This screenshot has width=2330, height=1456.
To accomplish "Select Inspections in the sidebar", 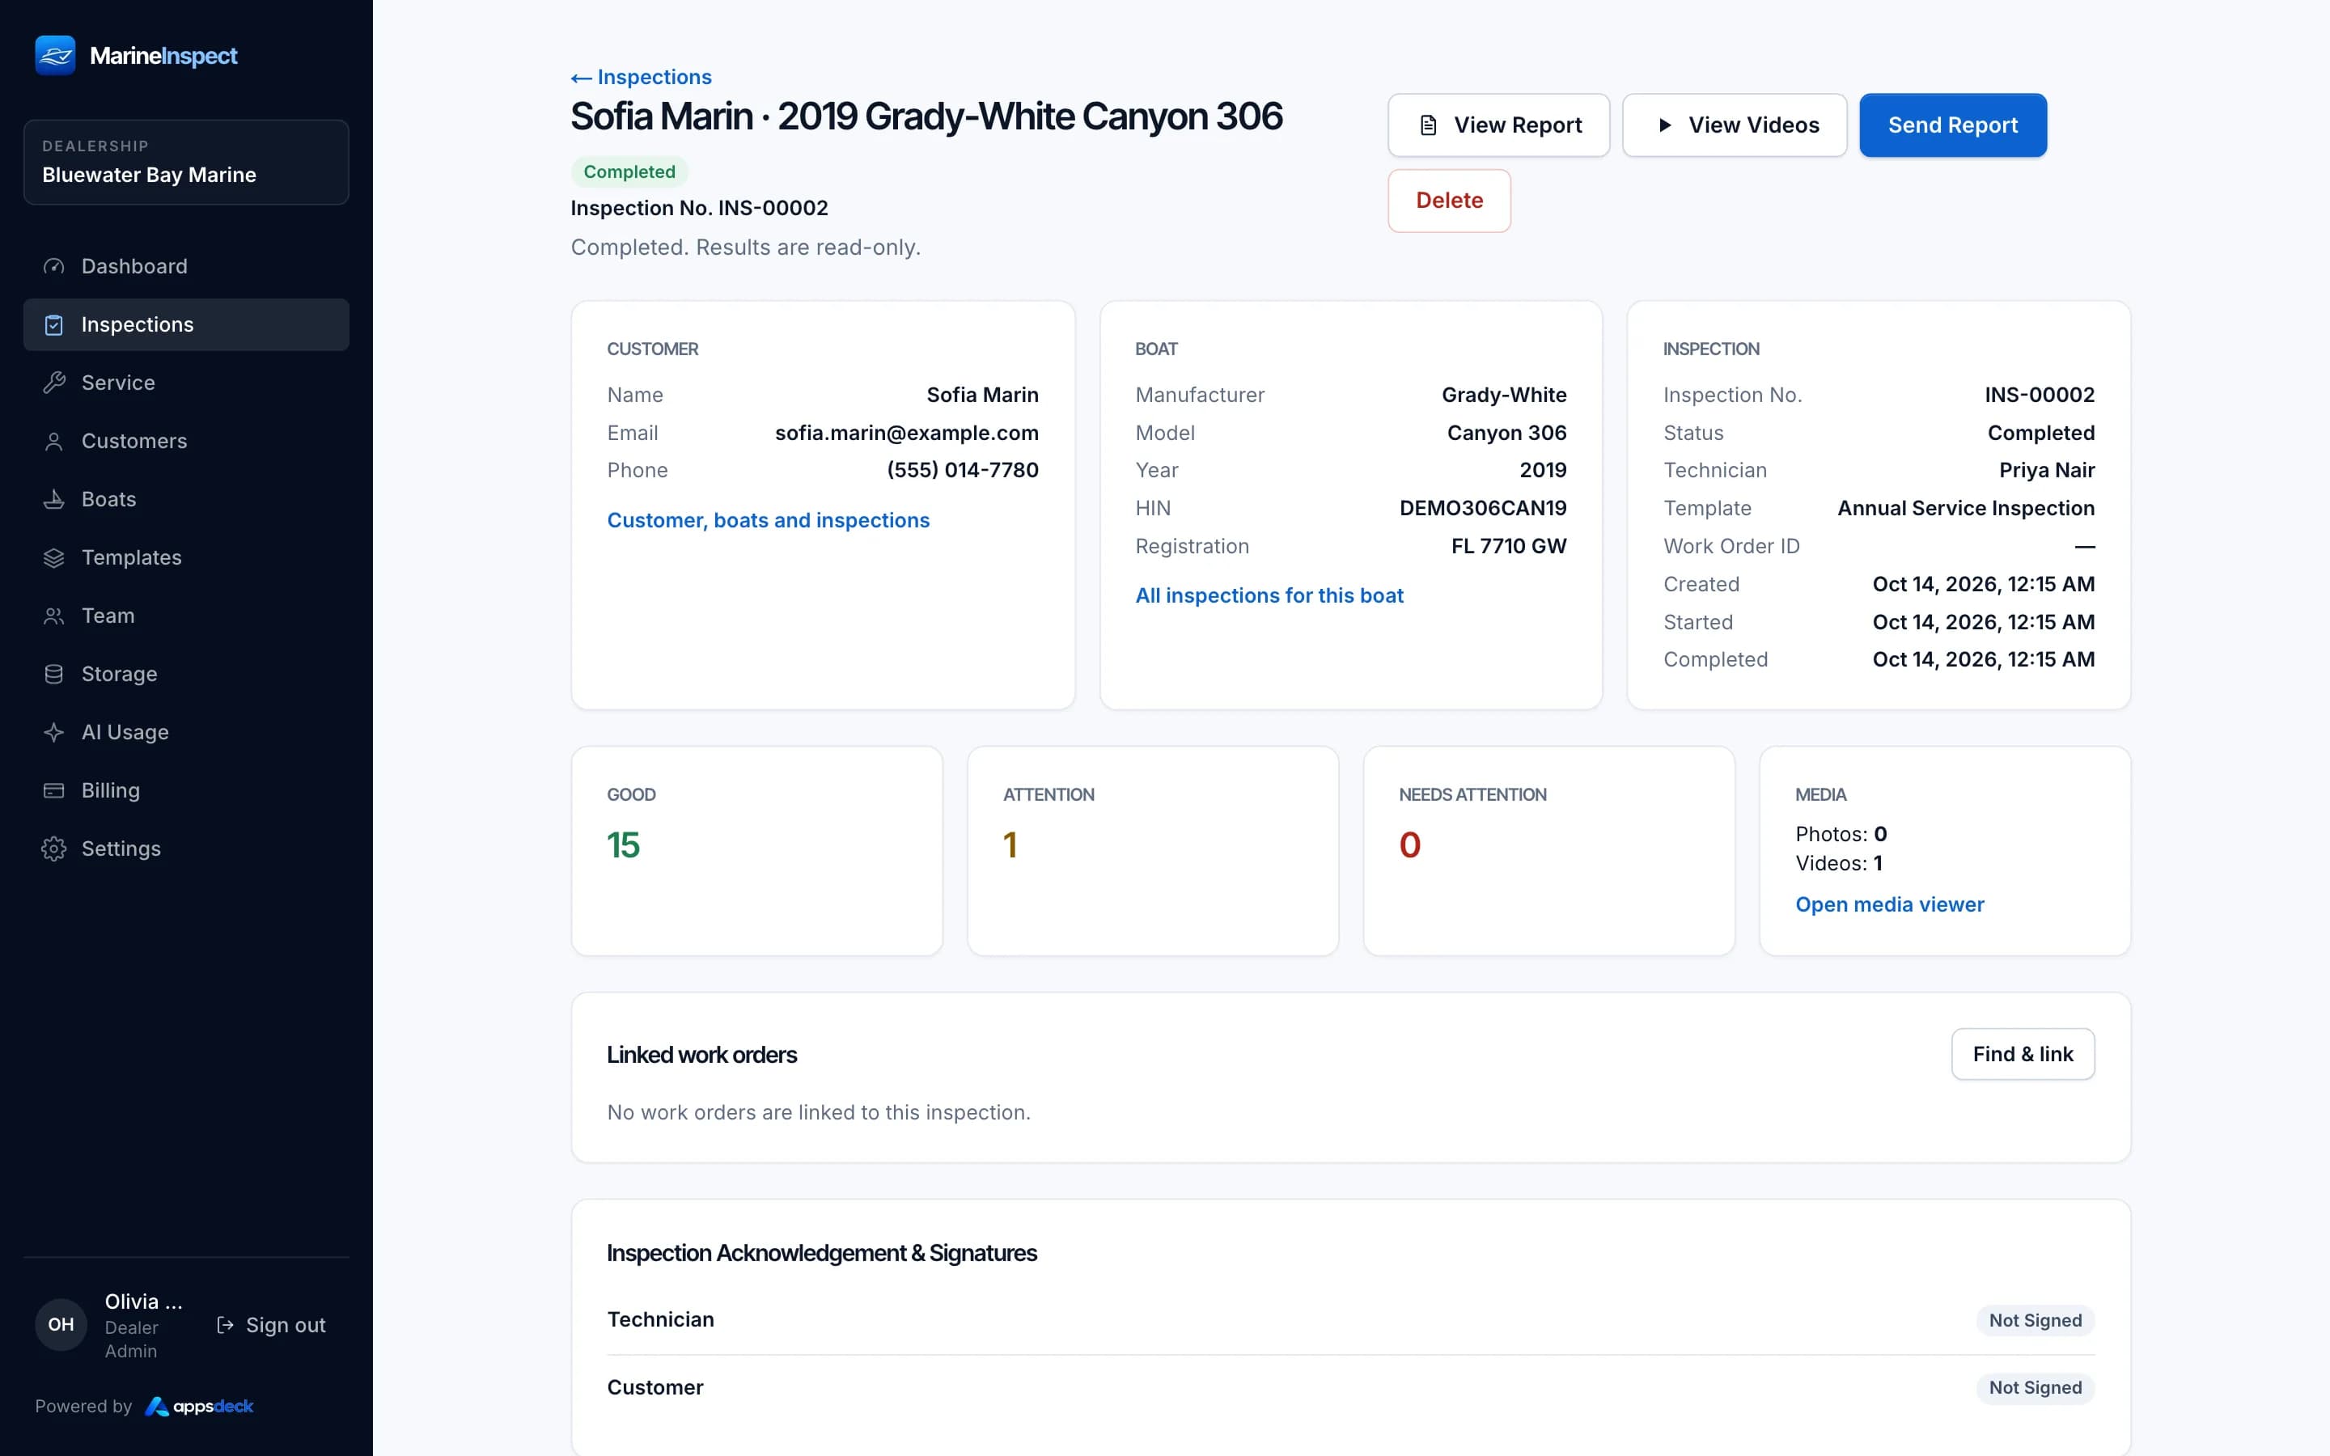I will 186,324.
